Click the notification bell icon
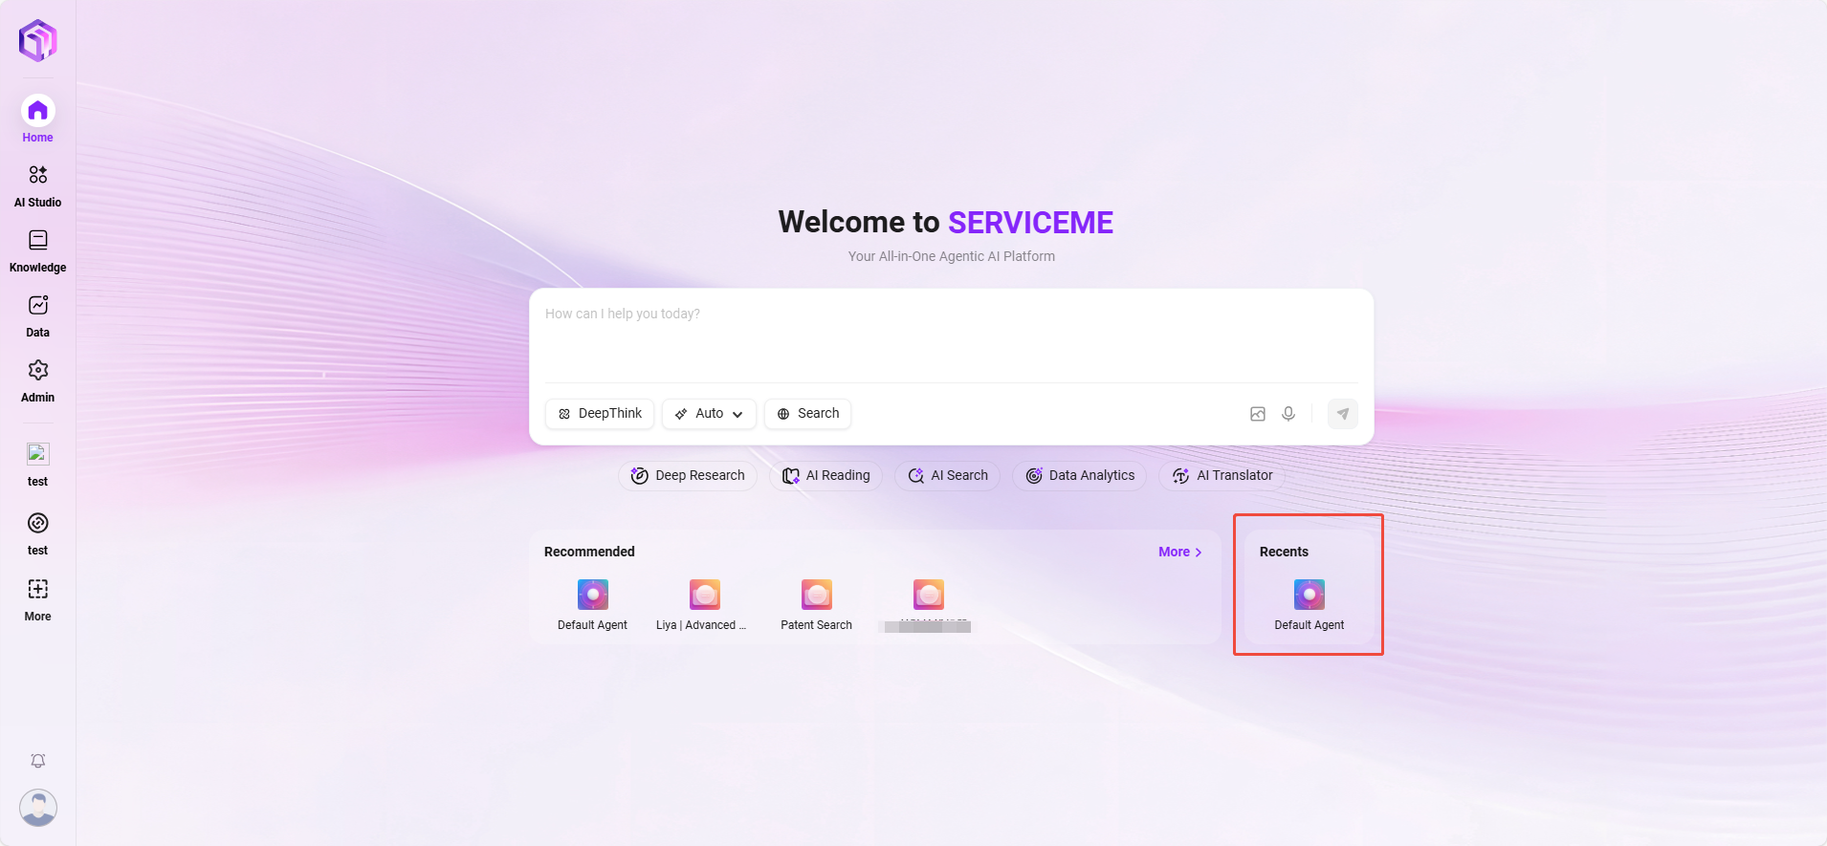This screenshot has width=1827, height=846. [x=38, y=761]
